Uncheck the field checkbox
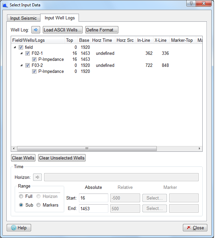This screenshot has width=215, height=238. coord(21,47)
